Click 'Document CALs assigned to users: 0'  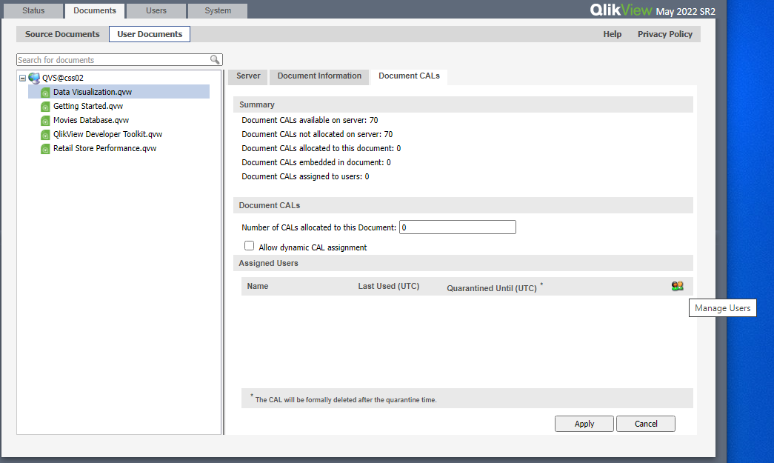click(x=305, y=176)
